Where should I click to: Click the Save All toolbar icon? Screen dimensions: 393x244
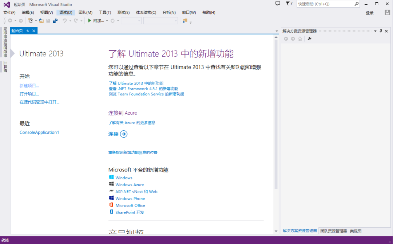point(55,21)
